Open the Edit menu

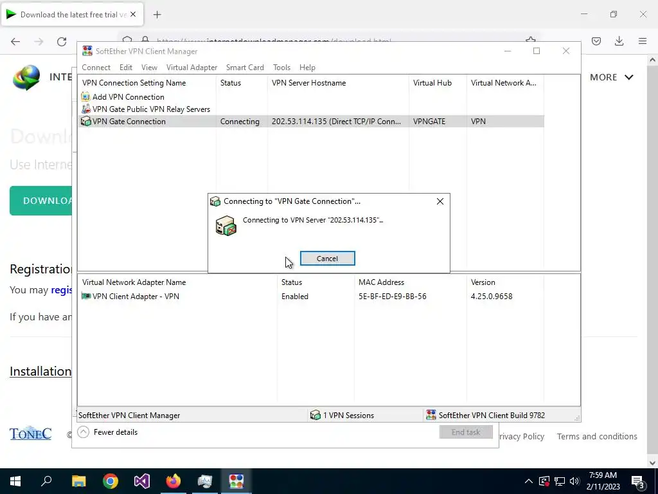point(126,67)
